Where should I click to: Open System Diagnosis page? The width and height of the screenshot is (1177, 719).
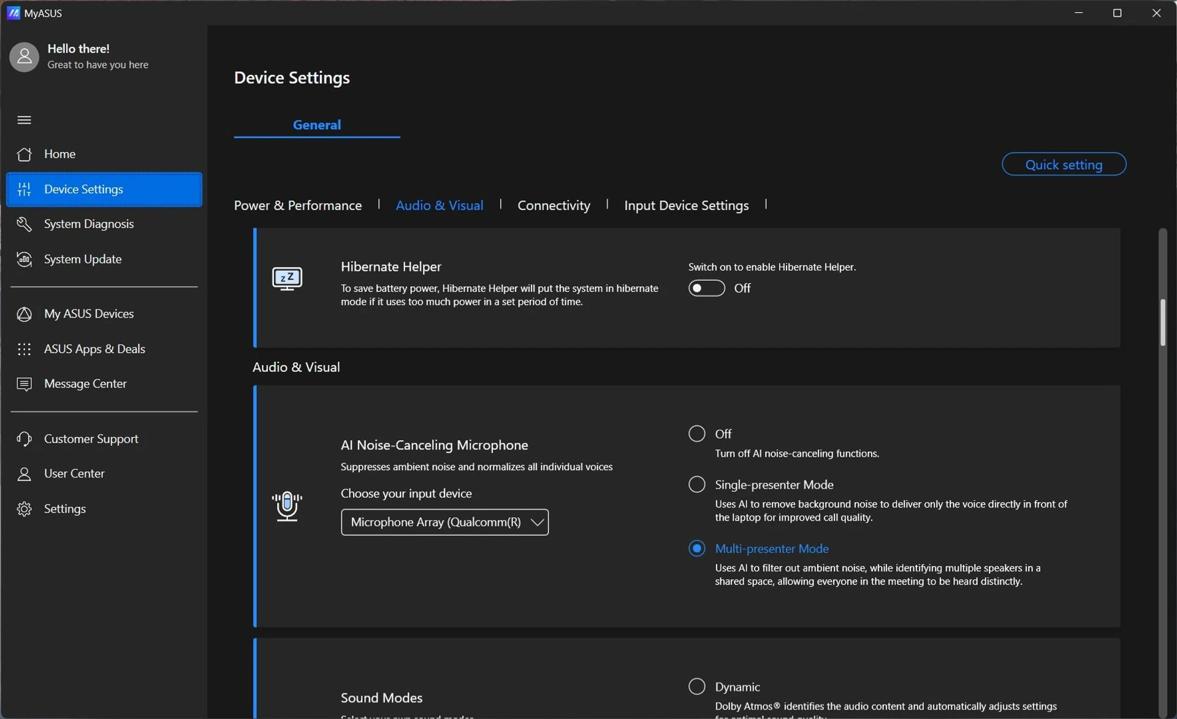104,224
